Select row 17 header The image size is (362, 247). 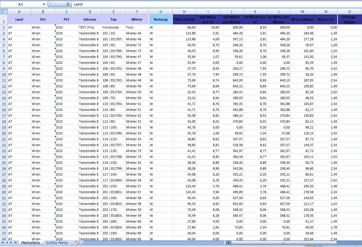tap(4, 116)
